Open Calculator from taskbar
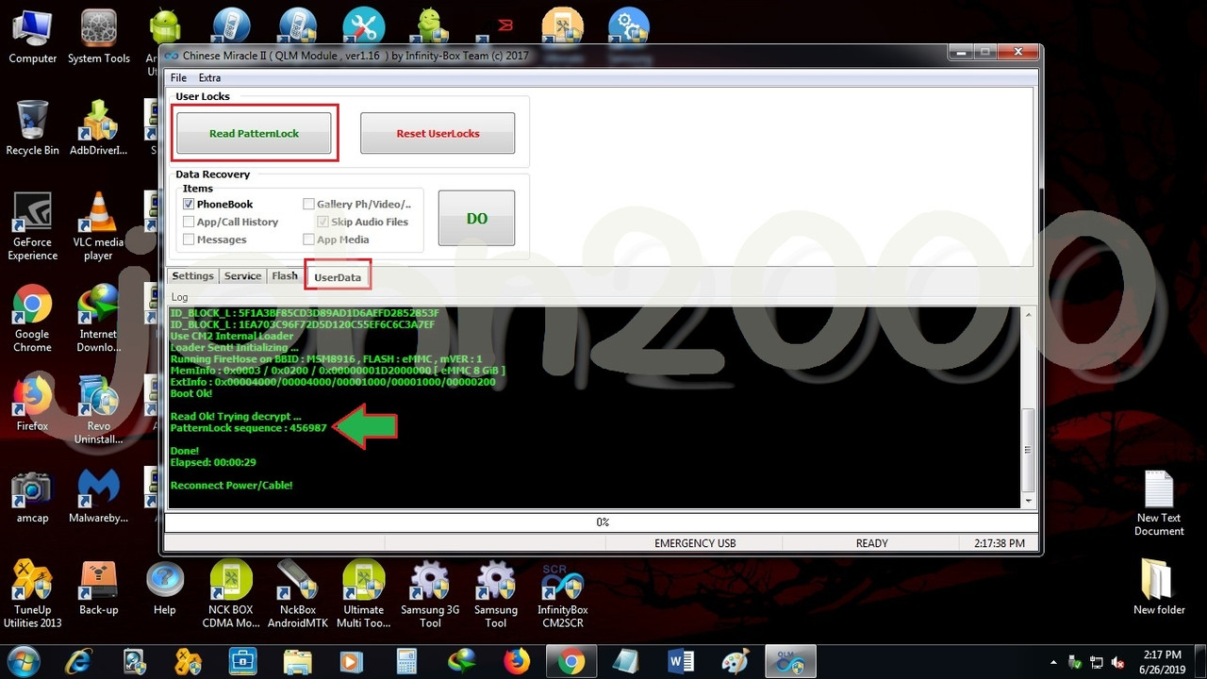The width and height of the screenshot is (1207, 679). 406,662
